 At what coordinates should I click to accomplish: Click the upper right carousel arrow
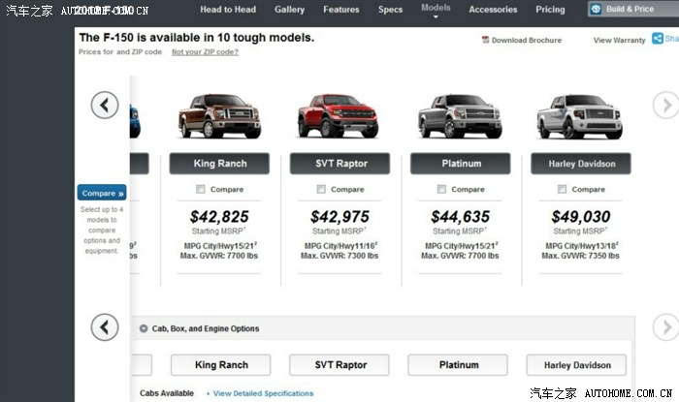[665, 105]
